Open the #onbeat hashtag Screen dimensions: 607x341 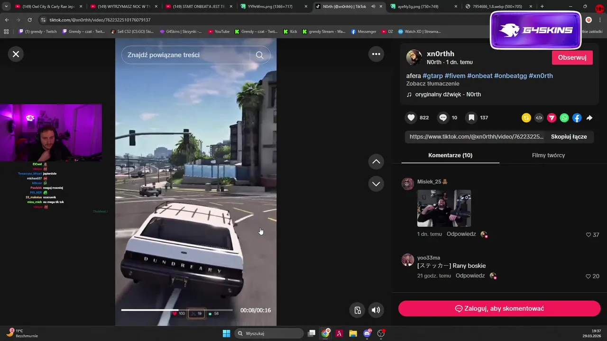point(479,76)
